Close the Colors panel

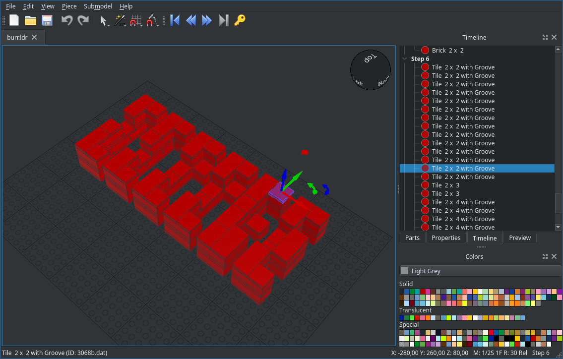click(x=554, y=256)
